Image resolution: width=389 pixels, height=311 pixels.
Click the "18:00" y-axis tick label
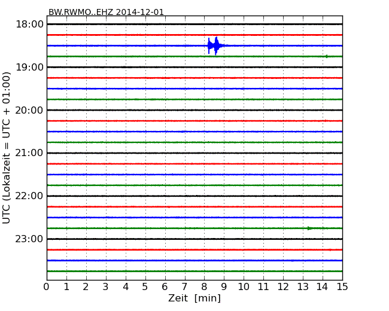click(x=29, y=25)
